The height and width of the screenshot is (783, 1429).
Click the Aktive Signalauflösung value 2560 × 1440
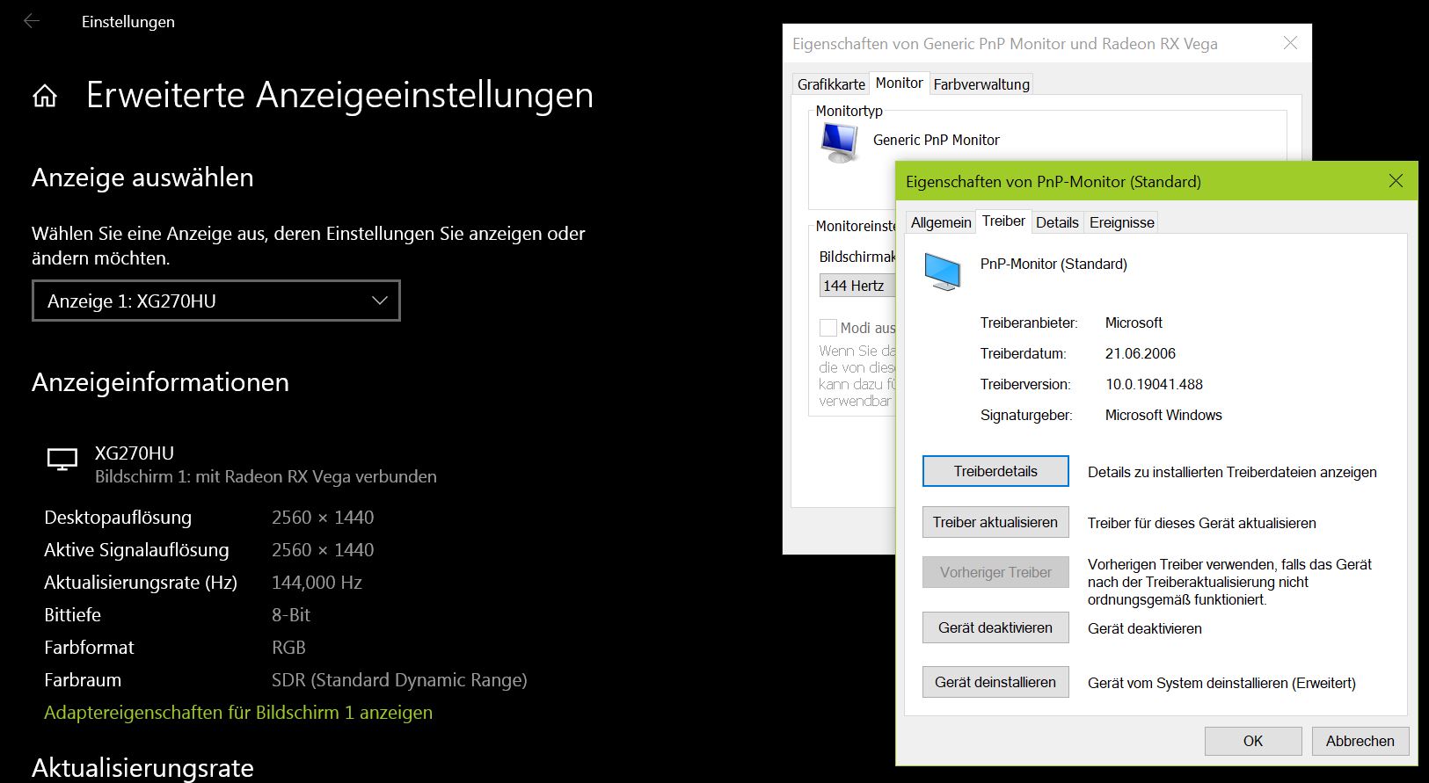pyautogui.click(x=323, y=550)
